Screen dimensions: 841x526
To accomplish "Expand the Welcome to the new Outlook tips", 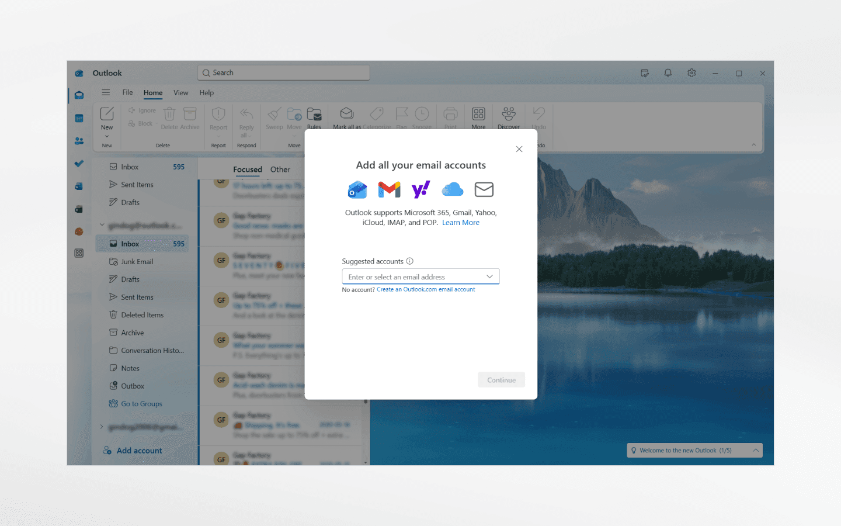I will click(x=756, y=450).
